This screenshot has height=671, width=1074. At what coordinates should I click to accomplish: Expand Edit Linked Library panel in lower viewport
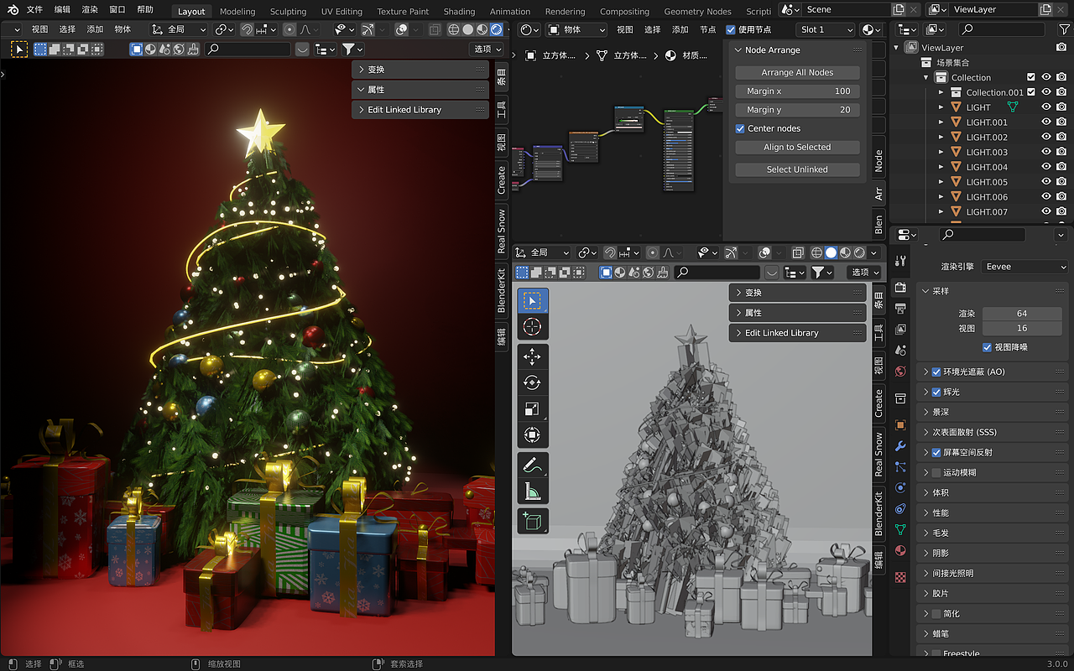[x=797, y=333]
